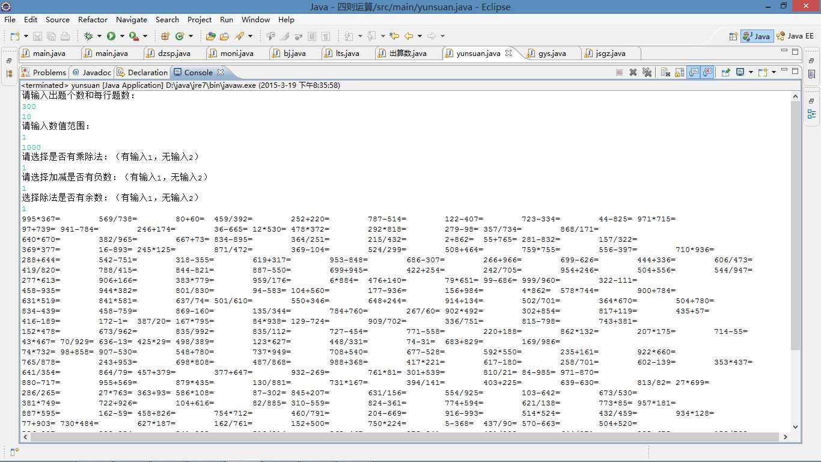Open Back history dropdown arrow
821x462 pixels.
[419, 36]
